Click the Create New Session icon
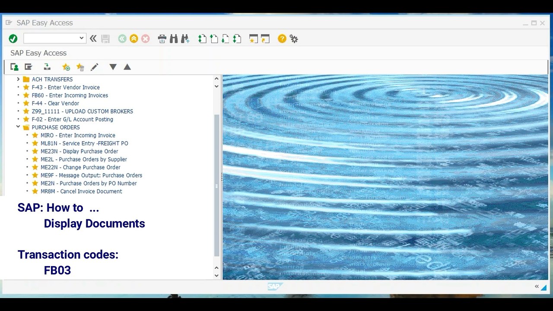553x311 pixels. coord(254,39)
